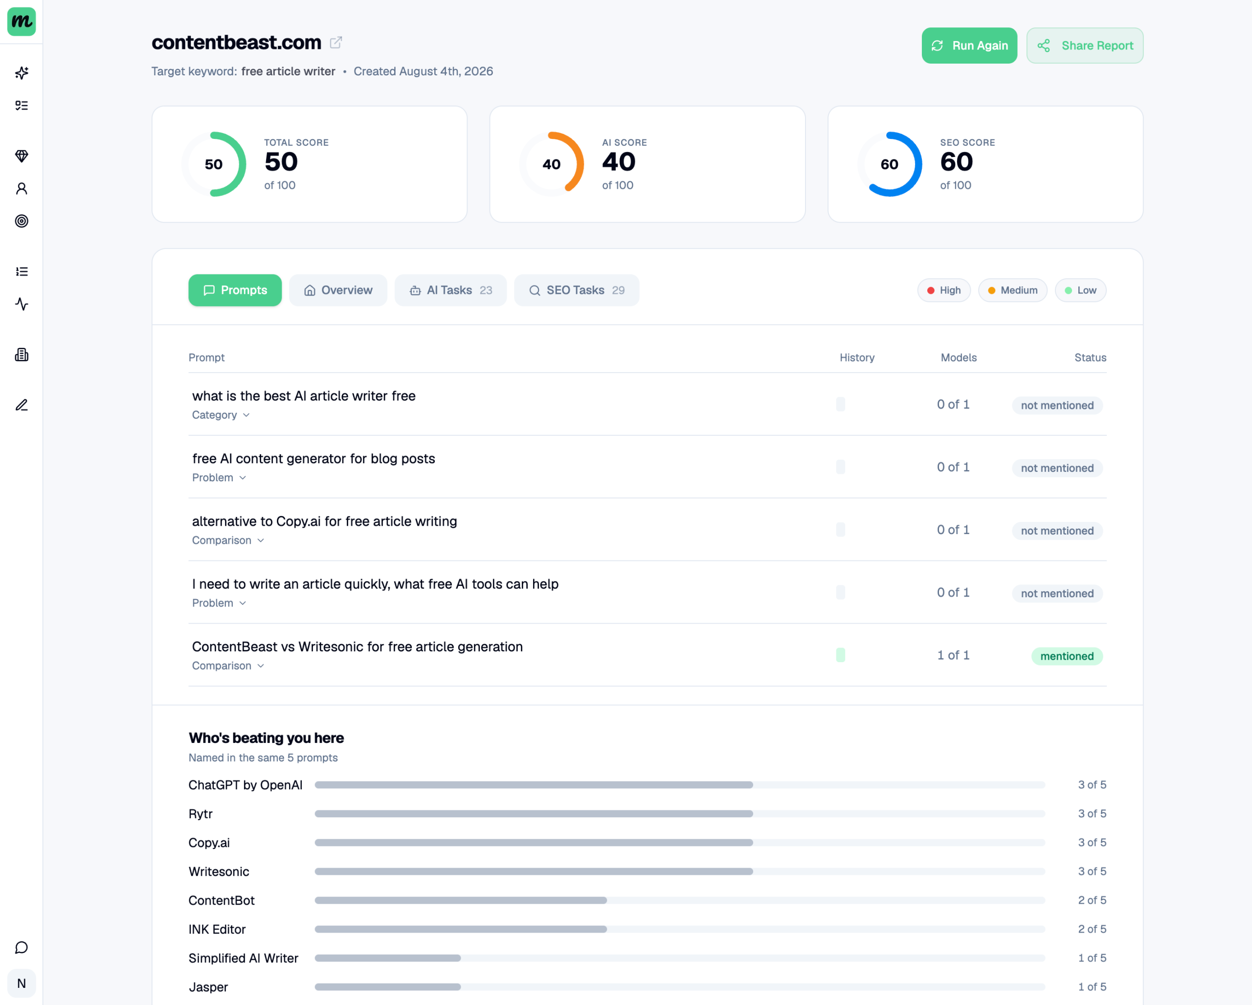Click the Run Again button
Viewport: 1252px width, 1005px height.
coord(969,45)
